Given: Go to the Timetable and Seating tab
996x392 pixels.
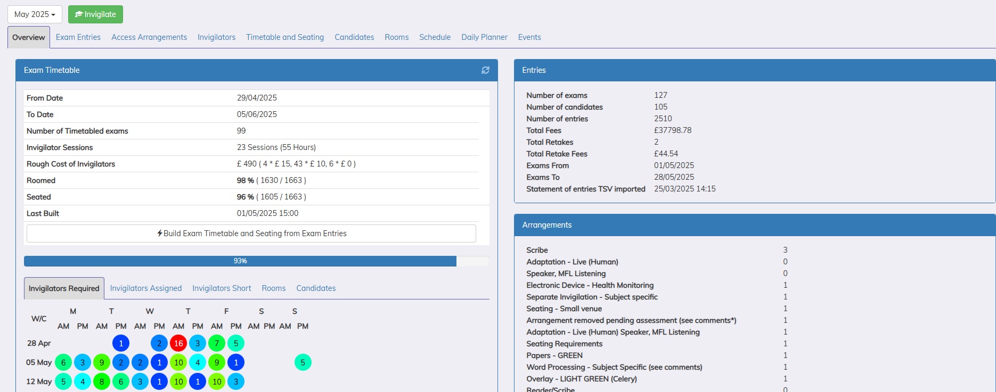Looking at the screenshot, I should coord(285,37).
